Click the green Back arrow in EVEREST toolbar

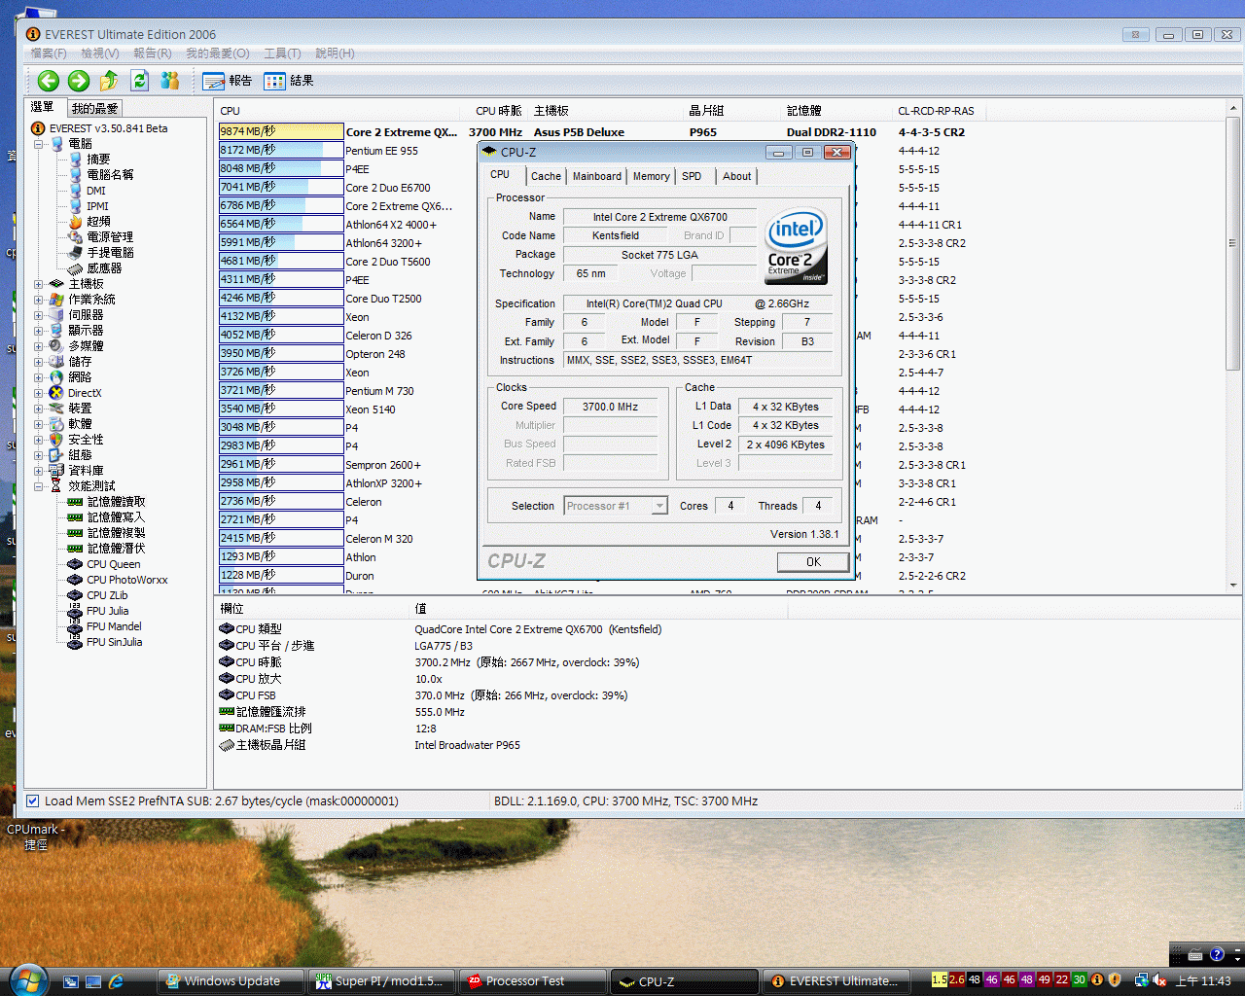tap(48, 82)
